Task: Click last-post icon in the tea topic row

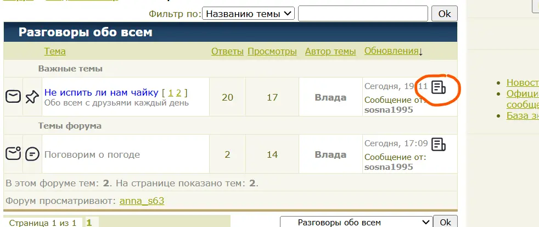Action: [439, 87]
